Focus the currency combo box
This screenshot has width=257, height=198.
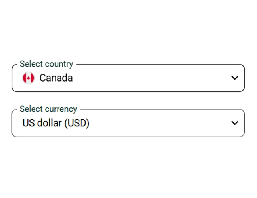128,123
